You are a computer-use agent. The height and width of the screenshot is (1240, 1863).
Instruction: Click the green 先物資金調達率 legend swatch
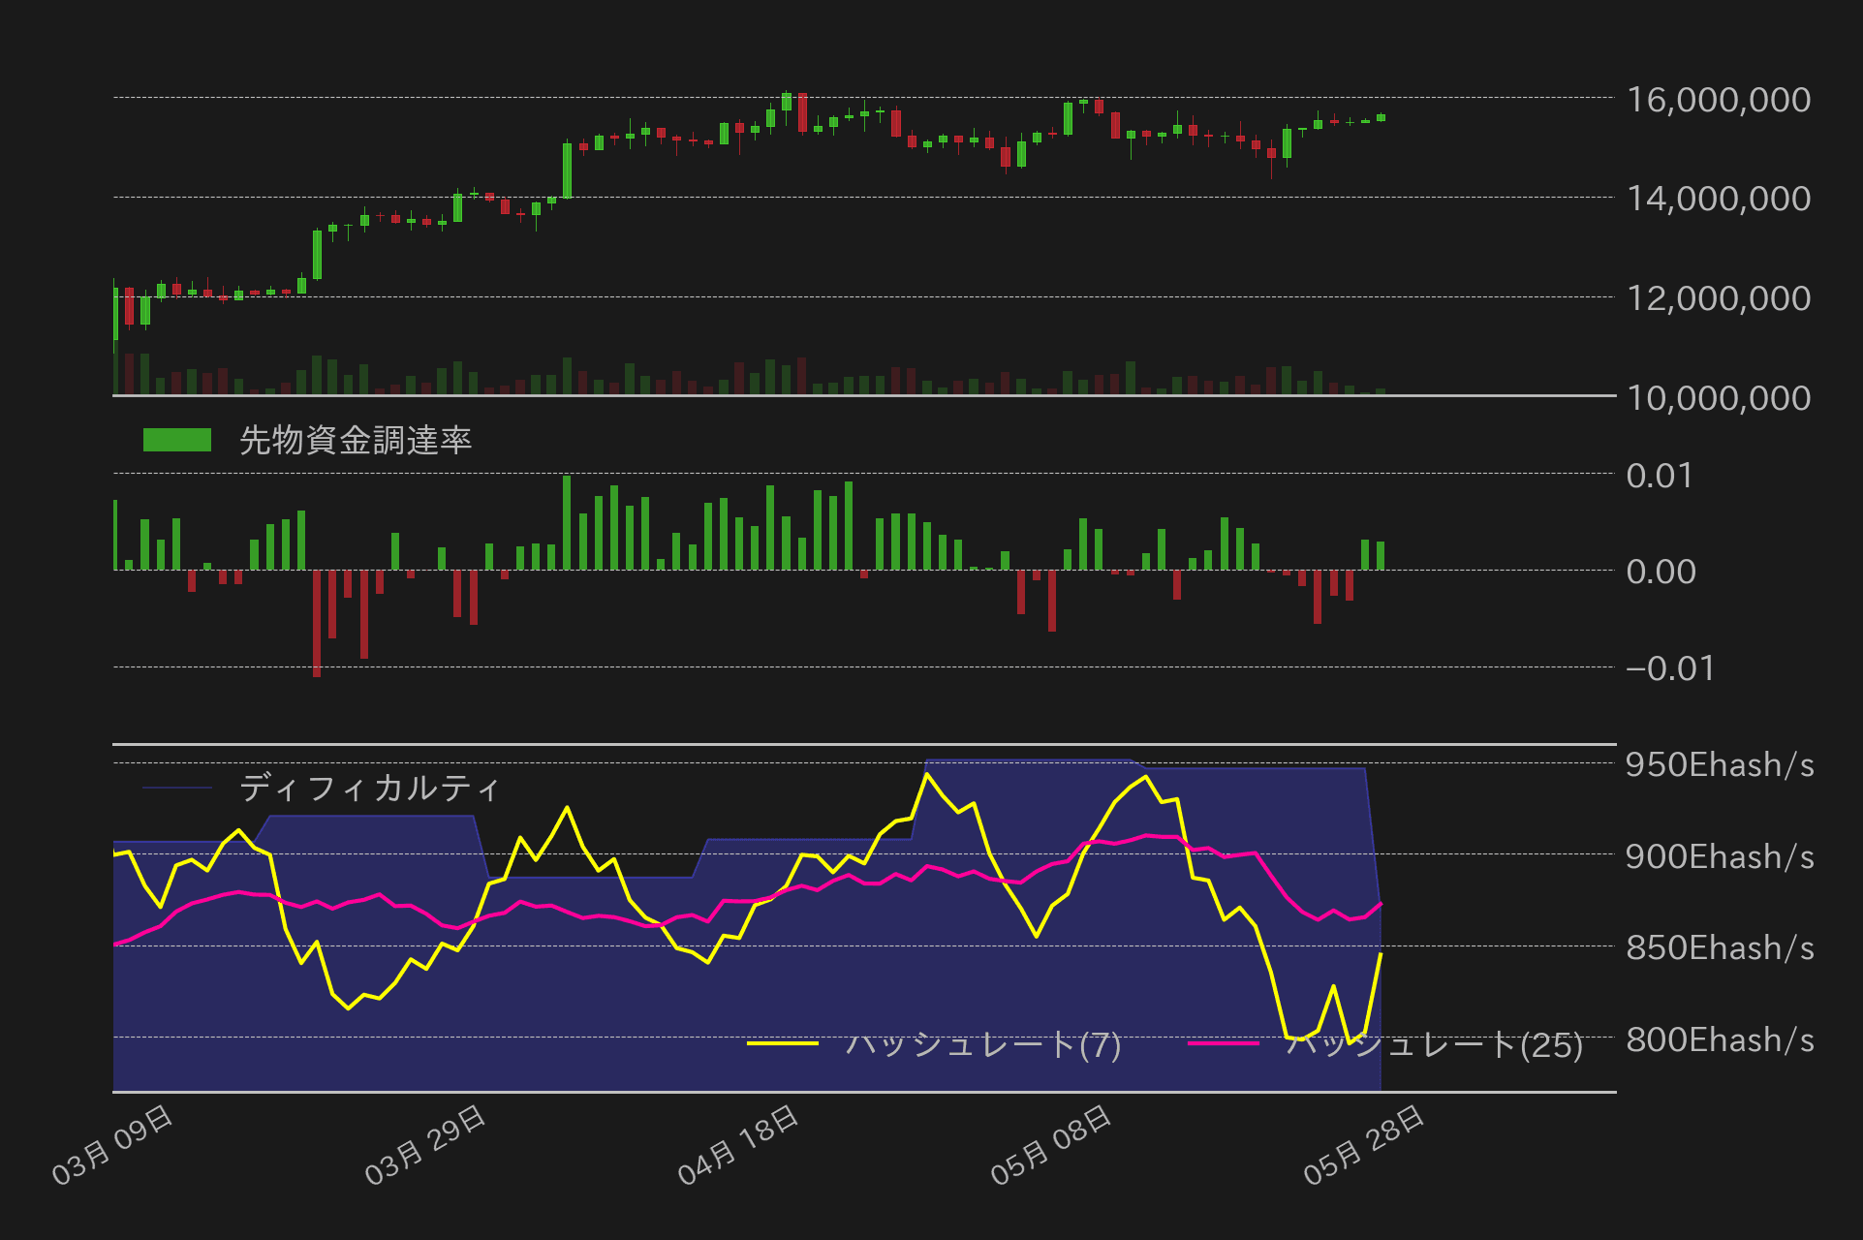click(x=176, y=440)
